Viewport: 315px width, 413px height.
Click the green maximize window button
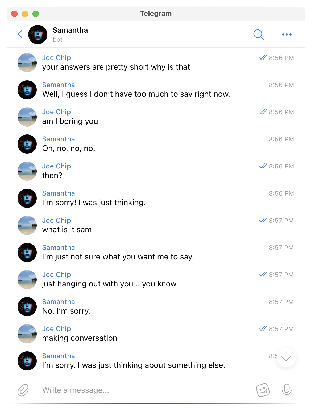(36, 14)
